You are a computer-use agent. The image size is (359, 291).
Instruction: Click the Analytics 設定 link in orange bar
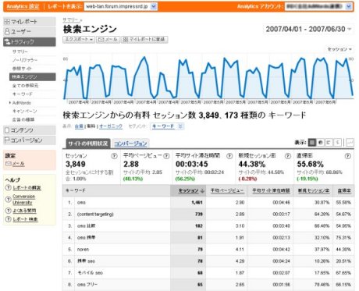tap(23, 6)
